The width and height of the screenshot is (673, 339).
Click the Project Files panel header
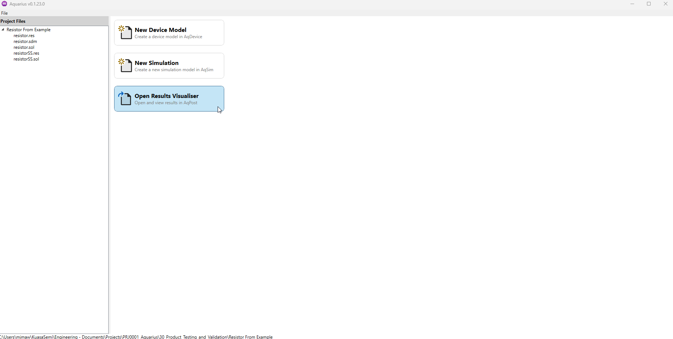[54, 21]
